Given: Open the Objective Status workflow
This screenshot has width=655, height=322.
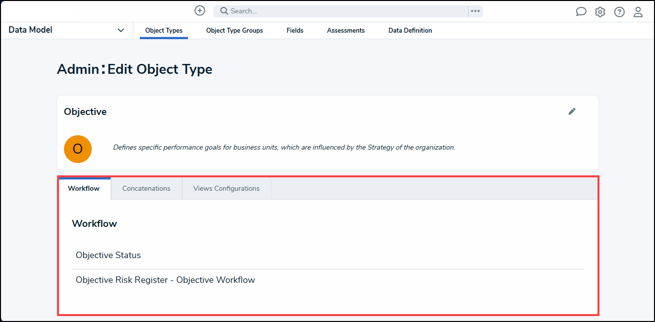Looking at the screenshot, I should pos(108,255).
